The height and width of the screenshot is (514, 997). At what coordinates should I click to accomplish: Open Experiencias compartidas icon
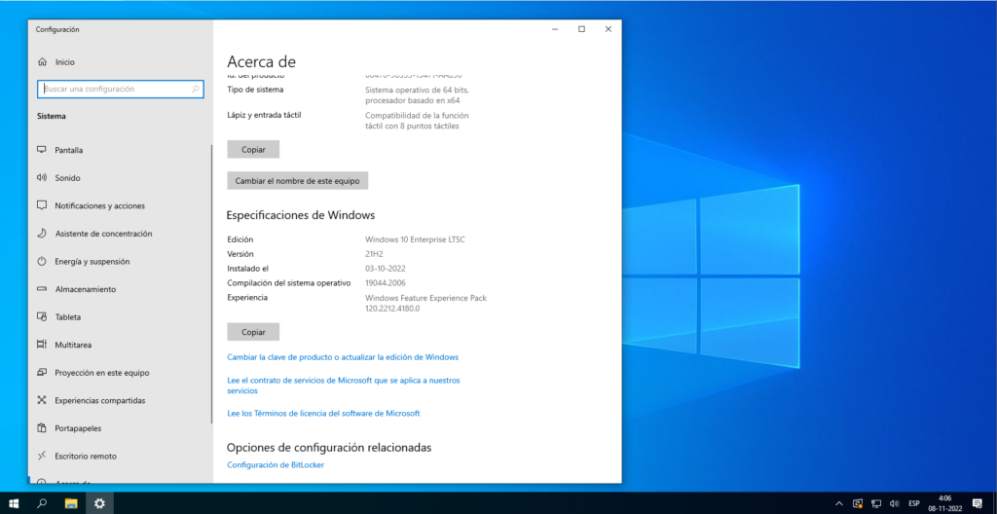tap(42, 400)
